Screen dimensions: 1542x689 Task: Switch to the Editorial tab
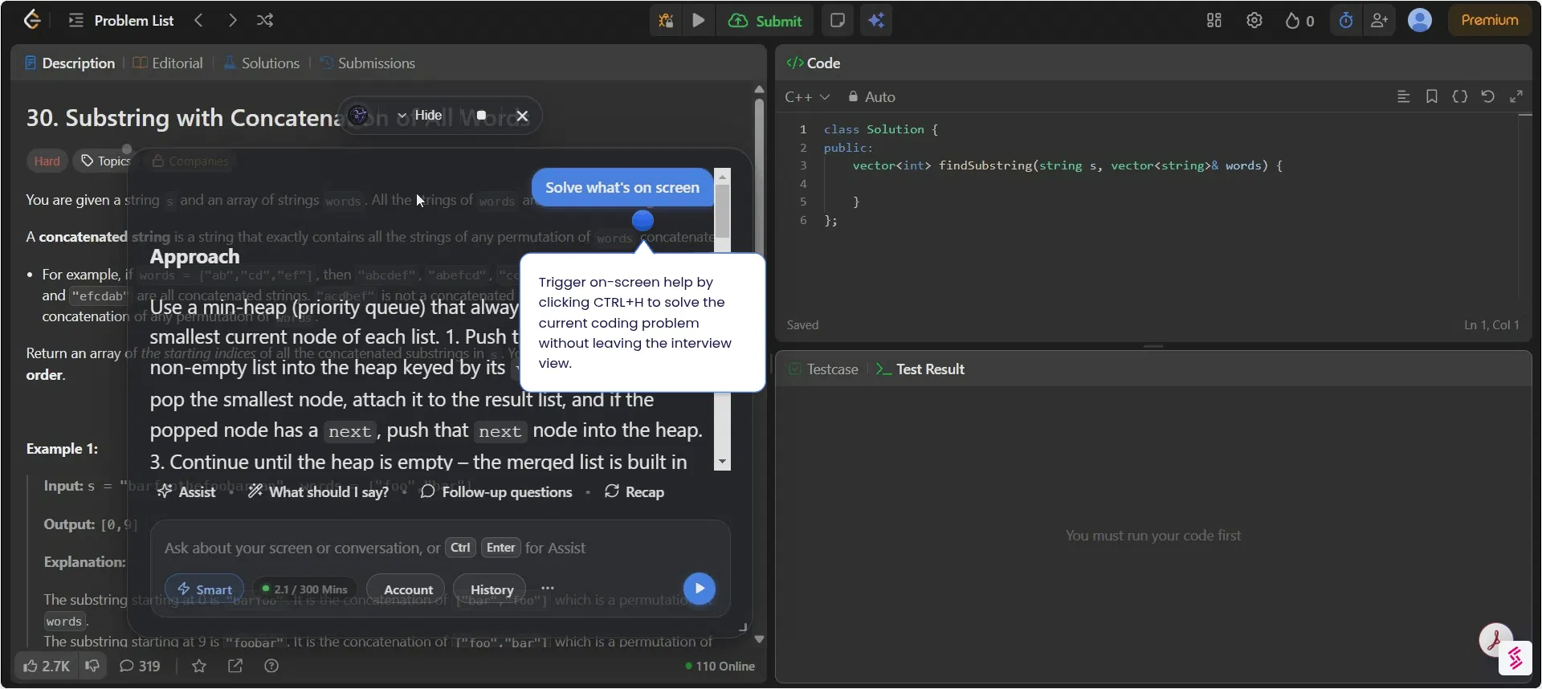(168, 63)
